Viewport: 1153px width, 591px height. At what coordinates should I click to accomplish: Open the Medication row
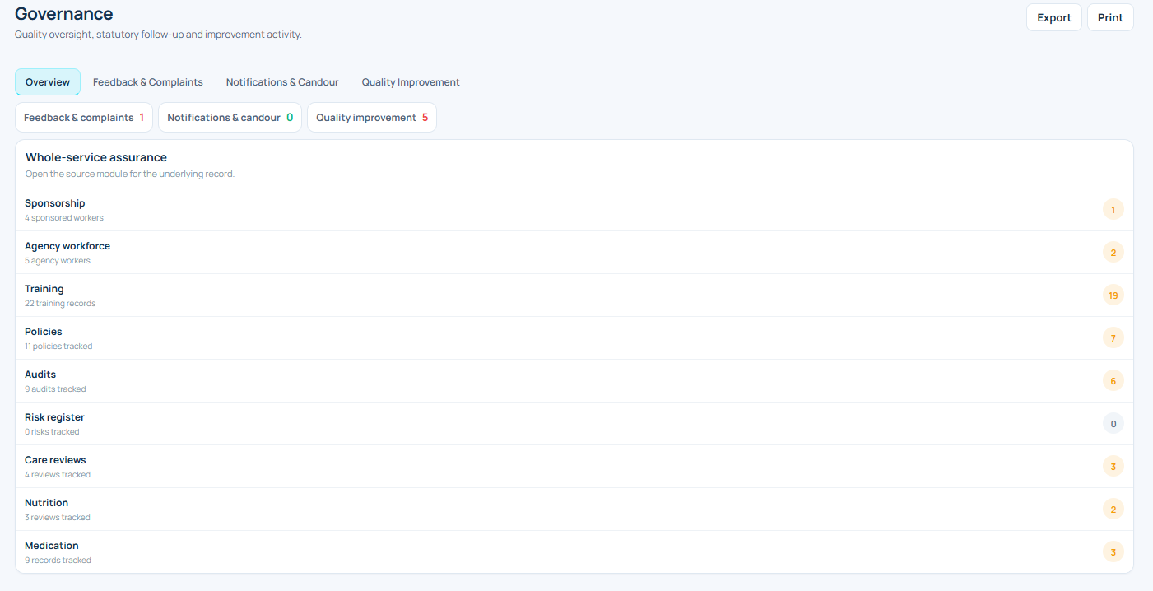pyautogui.click(x=574, y=552)
